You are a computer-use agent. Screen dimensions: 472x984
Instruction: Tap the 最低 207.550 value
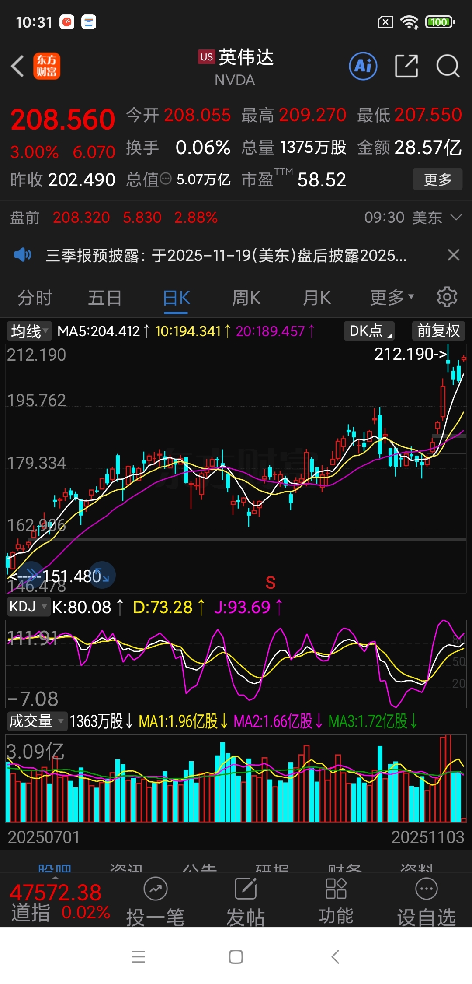410,115
